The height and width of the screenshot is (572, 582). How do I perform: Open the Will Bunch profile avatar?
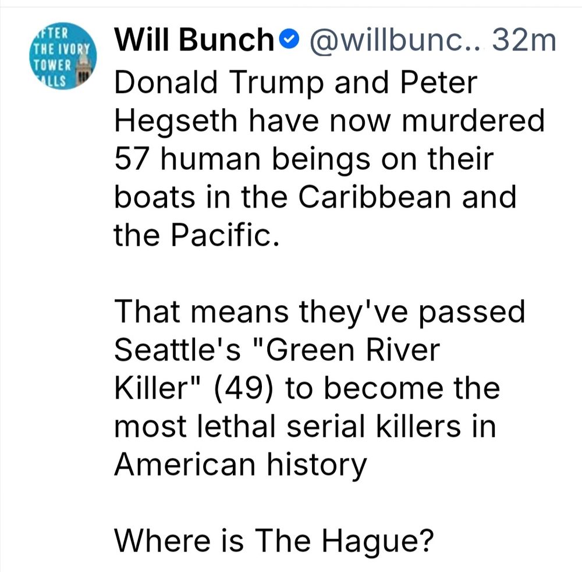(x=63, y=56)
